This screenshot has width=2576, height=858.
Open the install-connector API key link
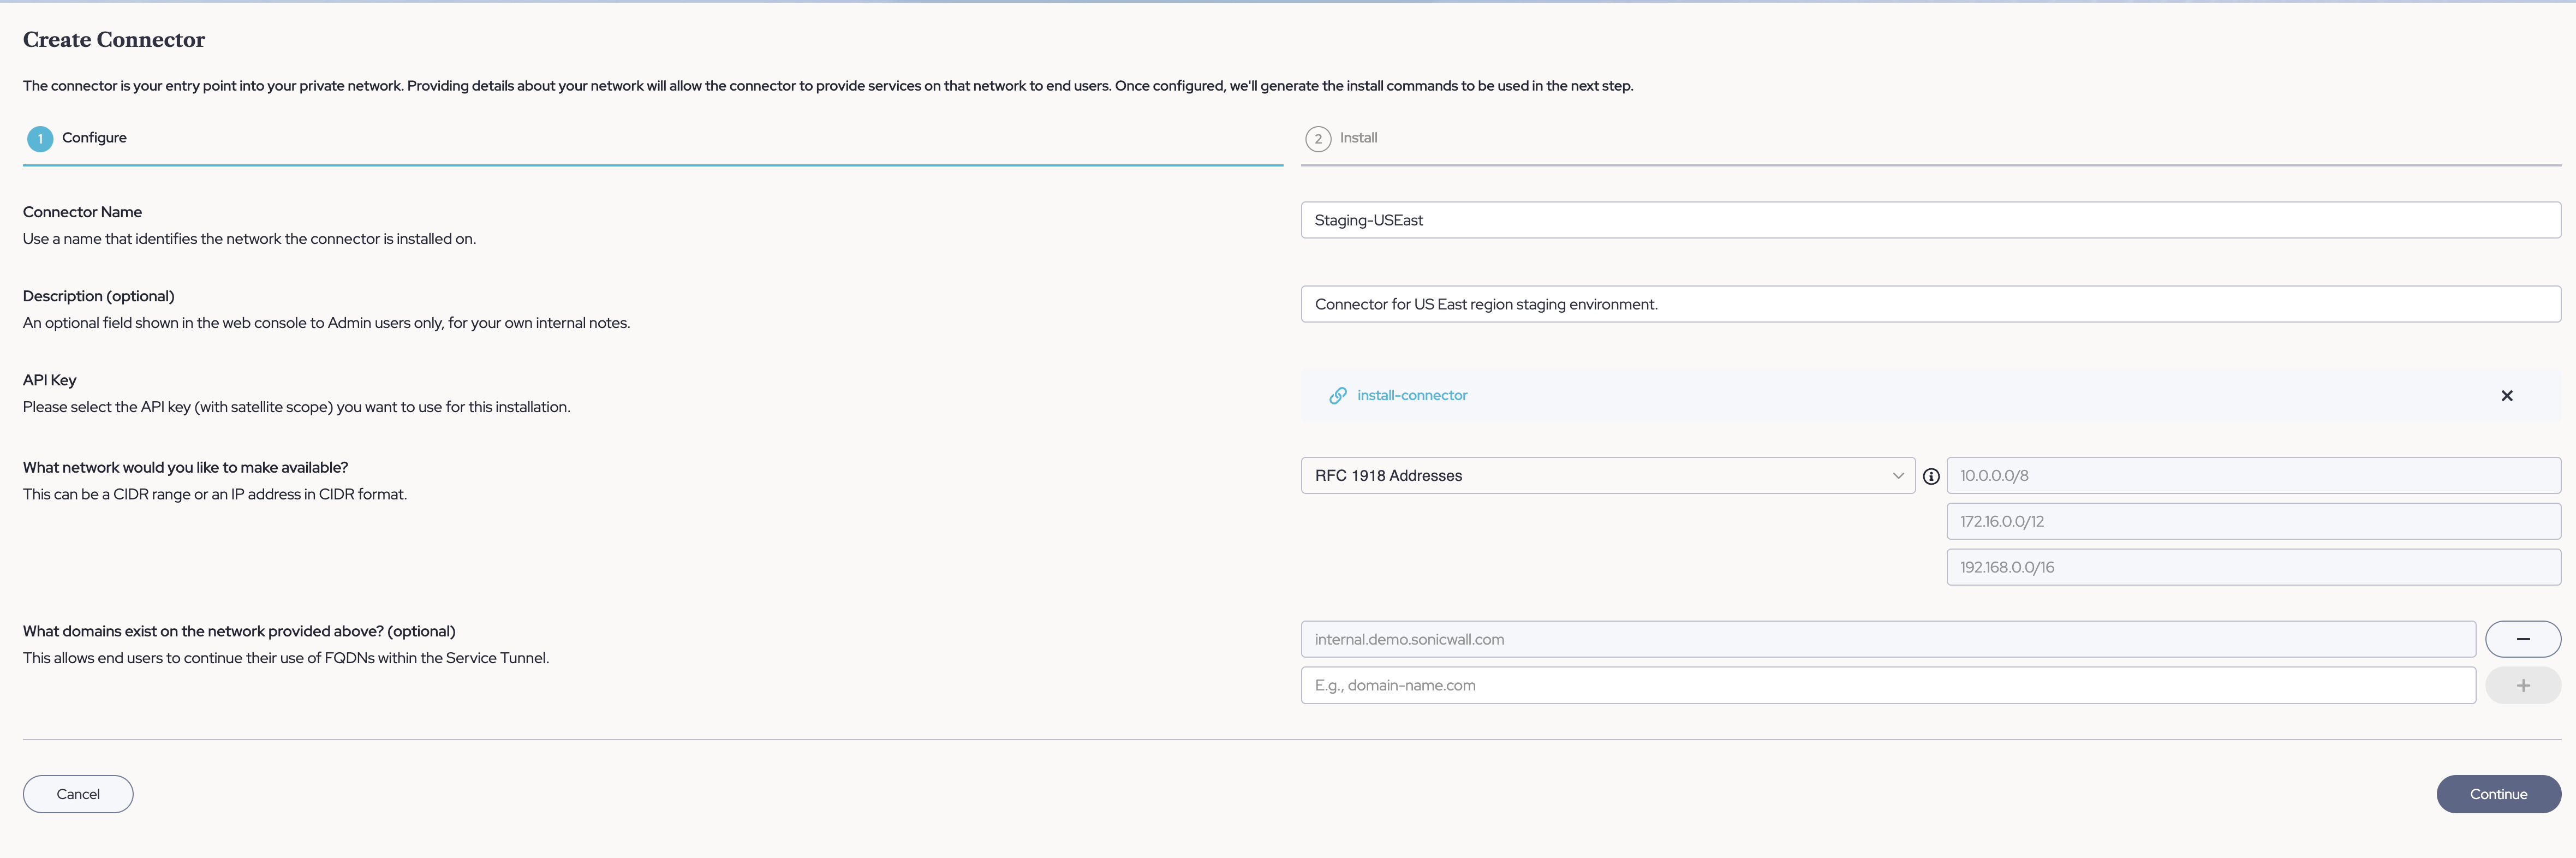(x=1411, y=396)
